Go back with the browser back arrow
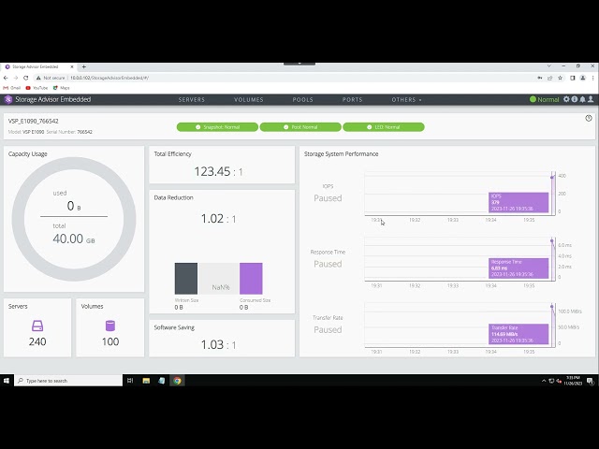Screen dimensions: 599x449 6,78
